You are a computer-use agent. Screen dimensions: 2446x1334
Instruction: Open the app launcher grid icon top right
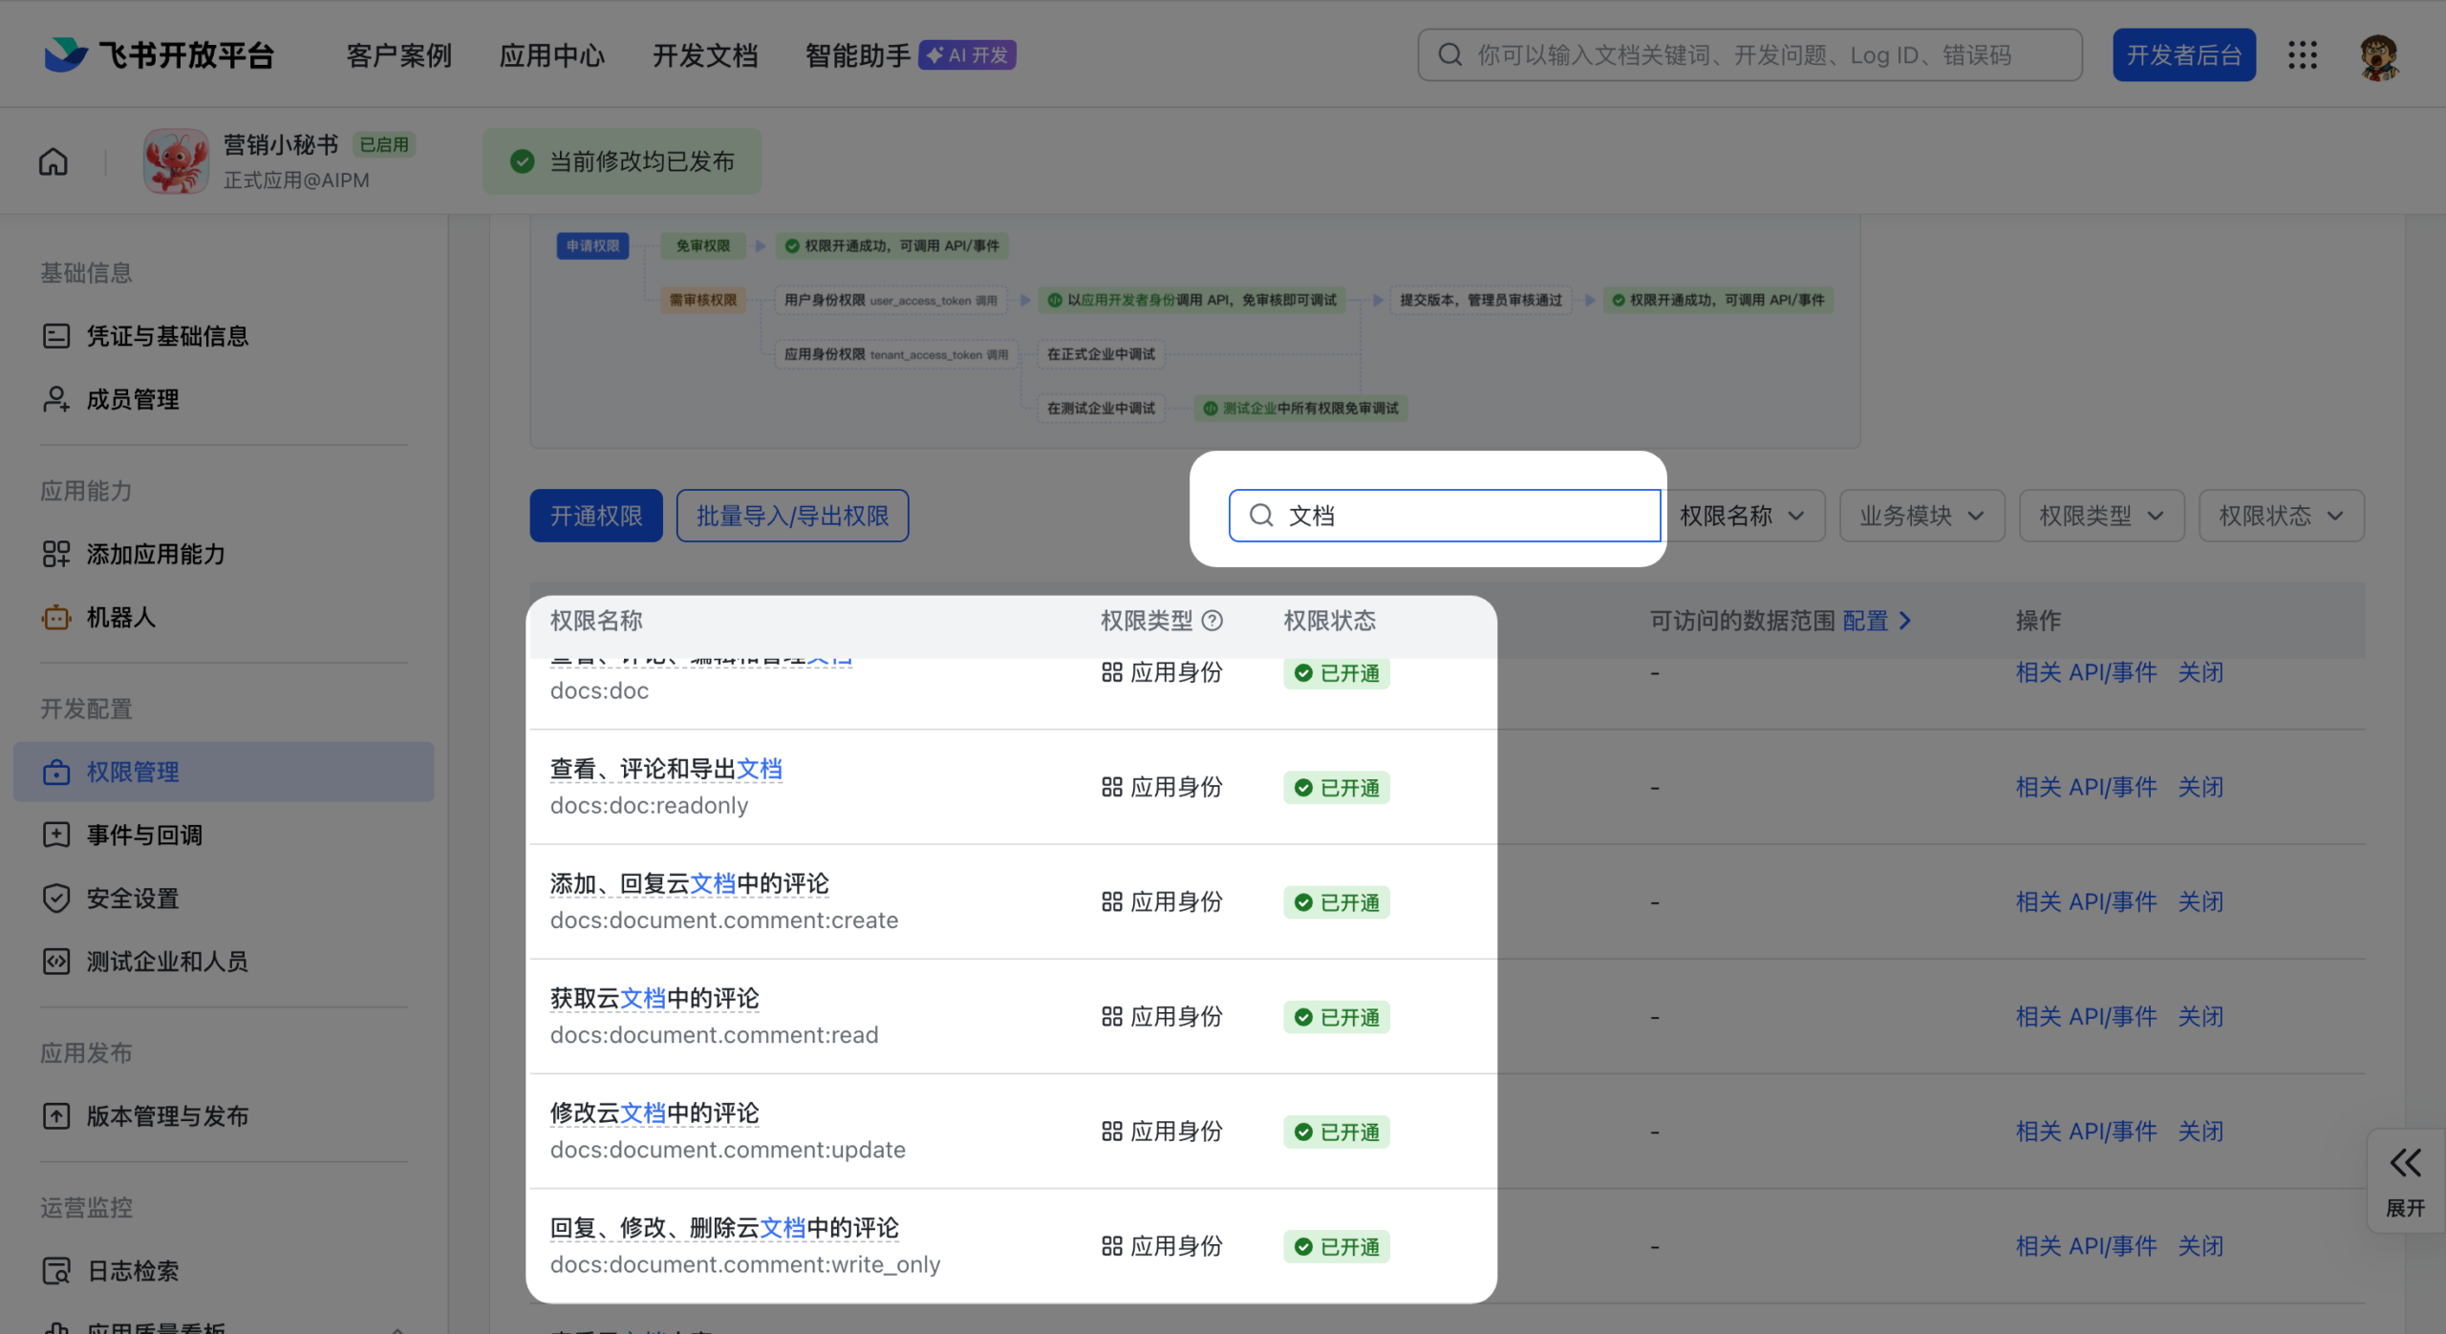point(2304,54)
